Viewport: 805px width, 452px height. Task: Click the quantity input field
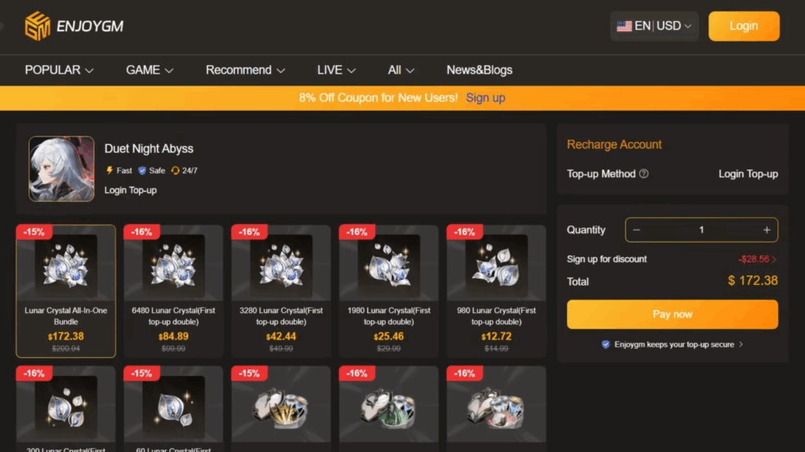pyautogui.click(x=701, y=230)
